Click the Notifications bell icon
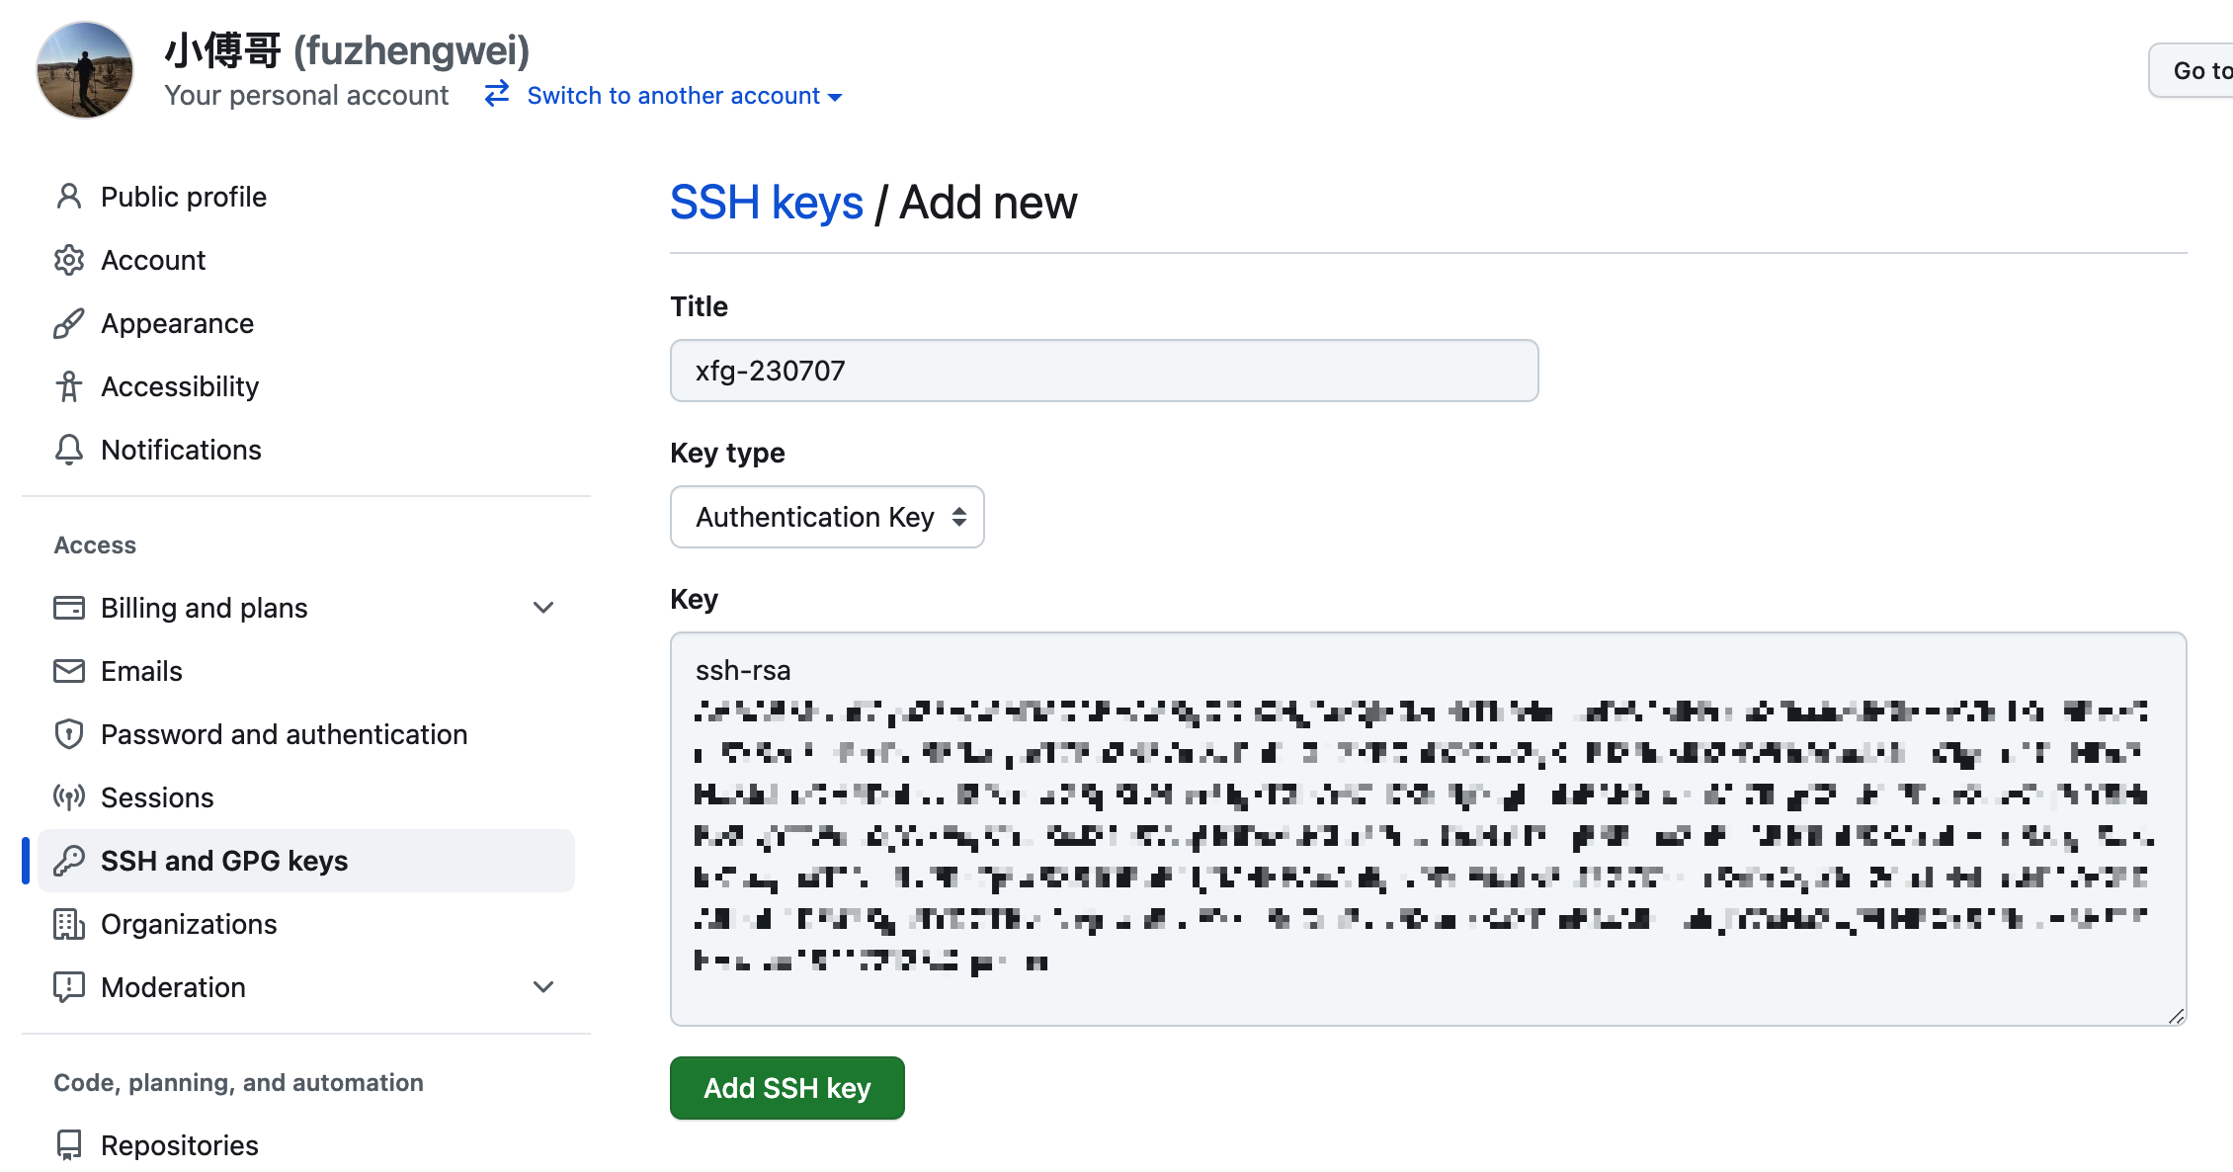This screenshot has width=2233, height=1172. click(x=69, y=450)
